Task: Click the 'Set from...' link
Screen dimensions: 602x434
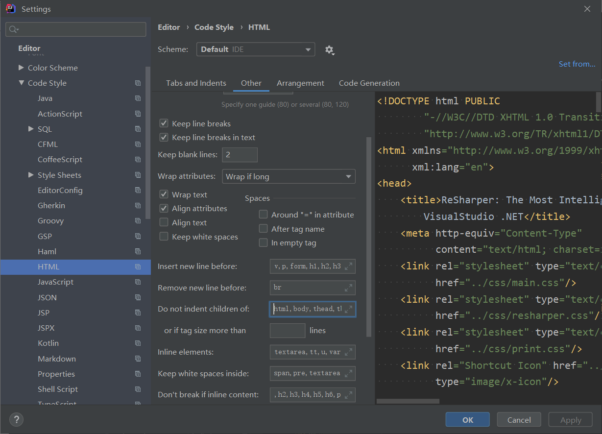Action: tap(577, 64)
